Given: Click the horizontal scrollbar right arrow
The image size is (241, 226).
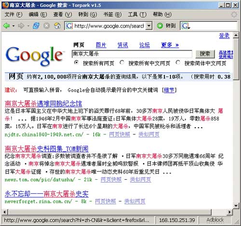Looking at the screenshot, I should [229, 212].
